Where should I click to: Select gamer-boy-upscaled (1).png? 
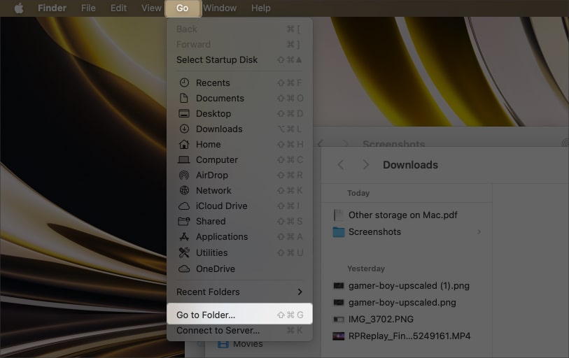(x=409, y=286)
